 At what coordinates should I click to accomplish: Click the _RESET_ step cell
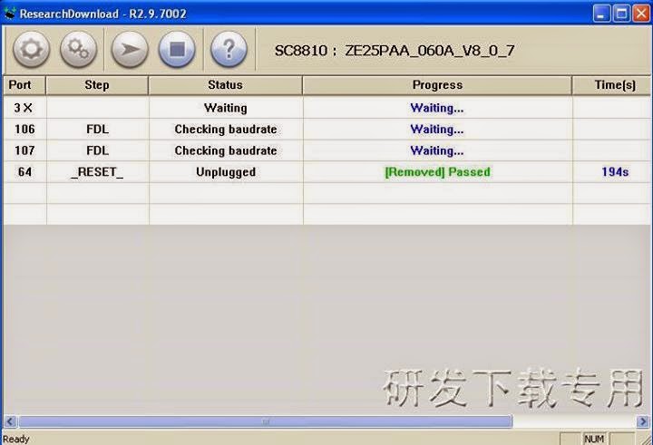[x=97, y=171]
